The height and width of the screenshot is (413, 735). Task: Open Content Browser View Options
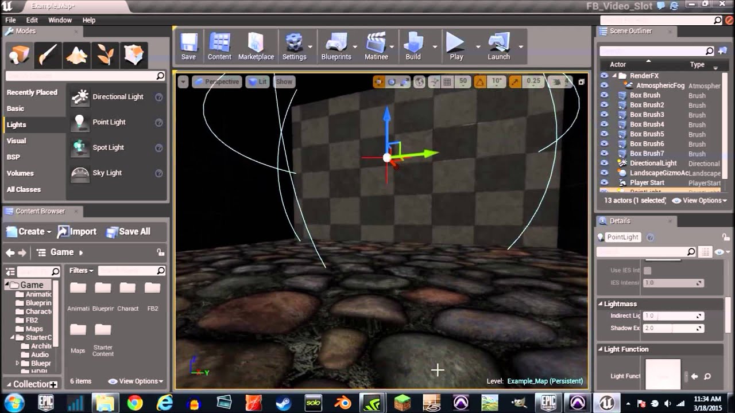pyautogui.click(x=136, y=381)
